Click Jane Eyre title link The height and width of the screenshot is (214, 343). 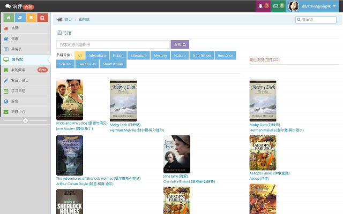176,176
